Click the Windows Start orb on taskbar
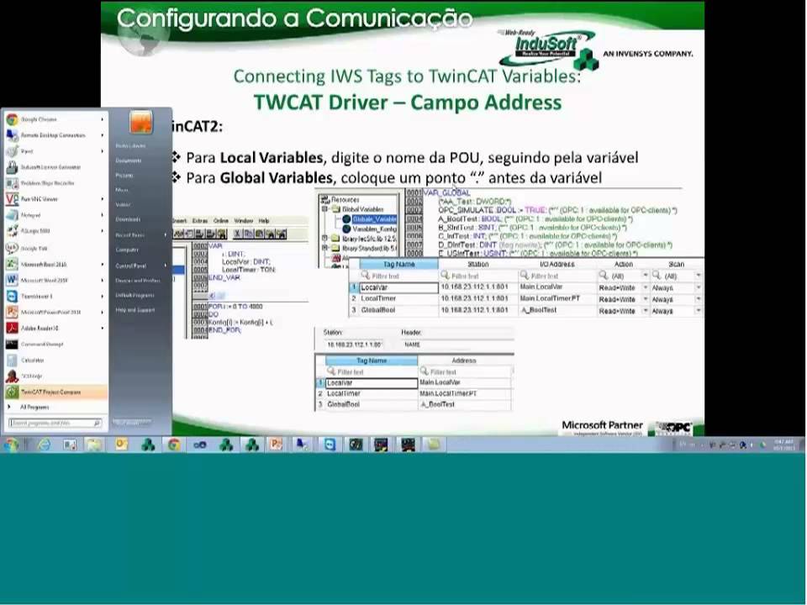Image resolution: width=807 pixels, height=605 pixels. (11, 445)
